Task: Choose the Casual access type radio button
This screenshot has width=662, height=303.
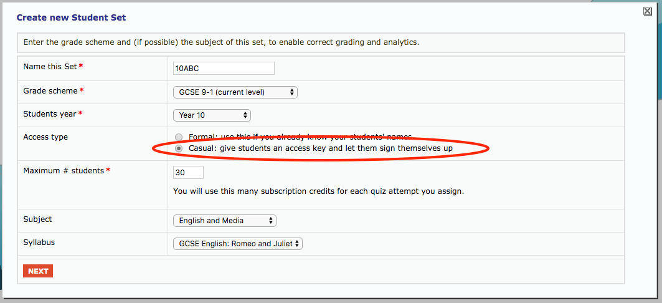Action: pyautogui.click(x=179, y=149)
